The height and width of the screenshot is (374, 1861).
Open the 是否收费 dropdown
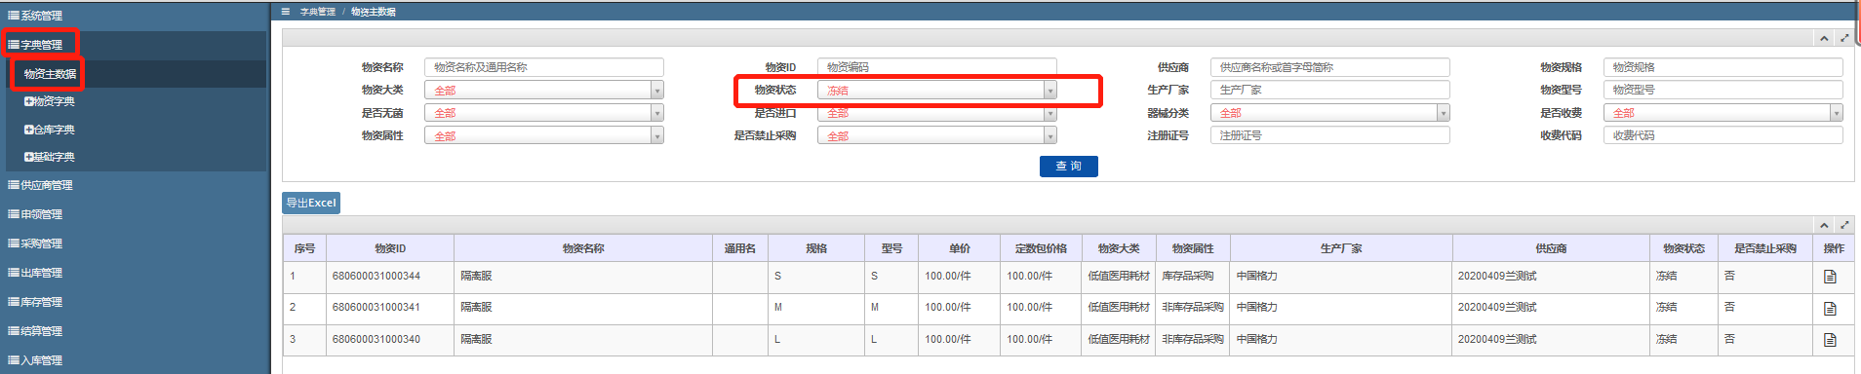pos(1722,113)
